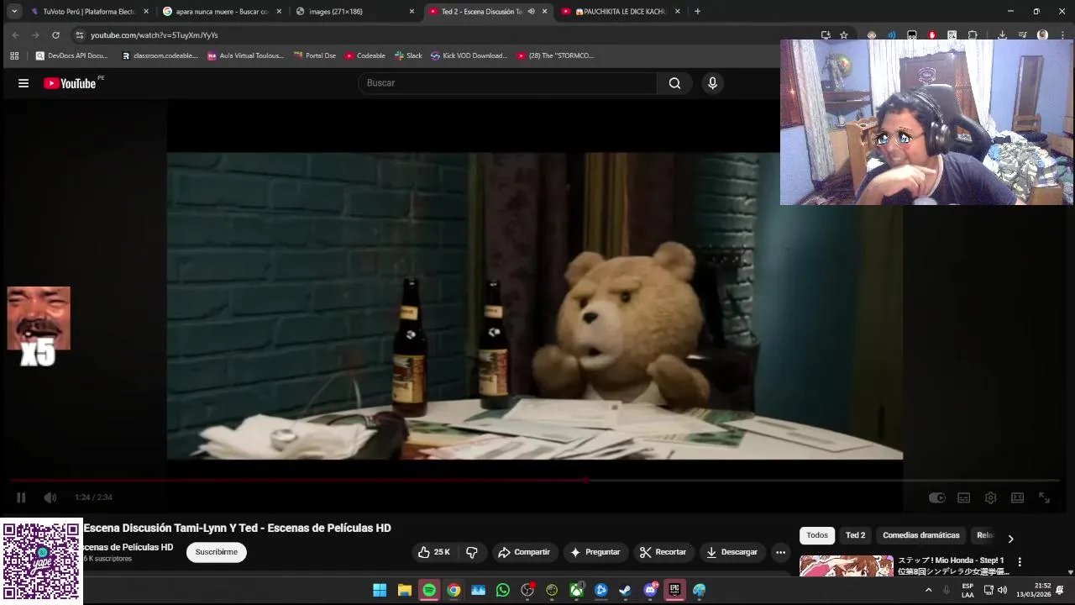Screen dimensions: 1075x605
Task: Switch to theater mode
Action: [1018, 497]
